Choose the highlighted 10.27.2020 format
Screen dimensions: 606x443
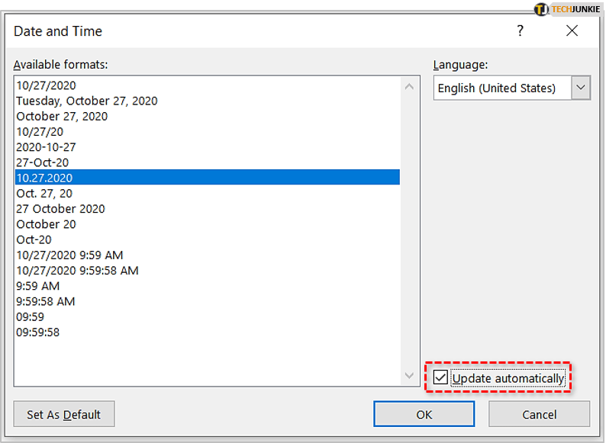click(x=44, y=178)
